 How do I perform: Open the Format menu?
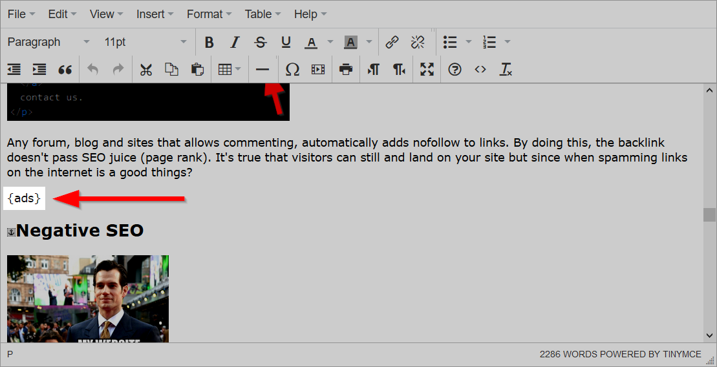(x=209, y=14)
